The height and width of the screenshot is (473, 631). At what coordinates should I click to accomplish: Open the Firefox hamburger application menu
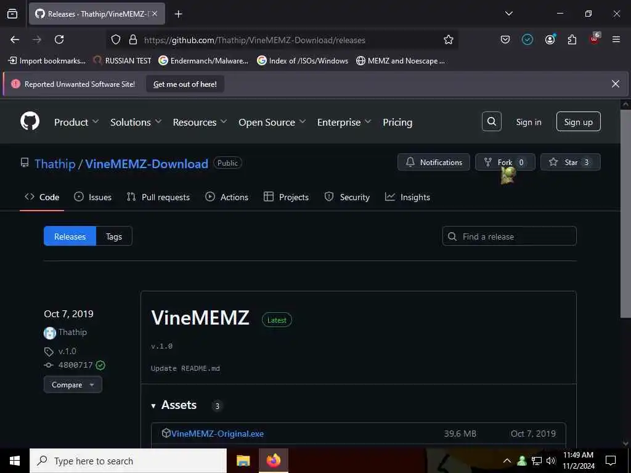(x=616, y=39)
